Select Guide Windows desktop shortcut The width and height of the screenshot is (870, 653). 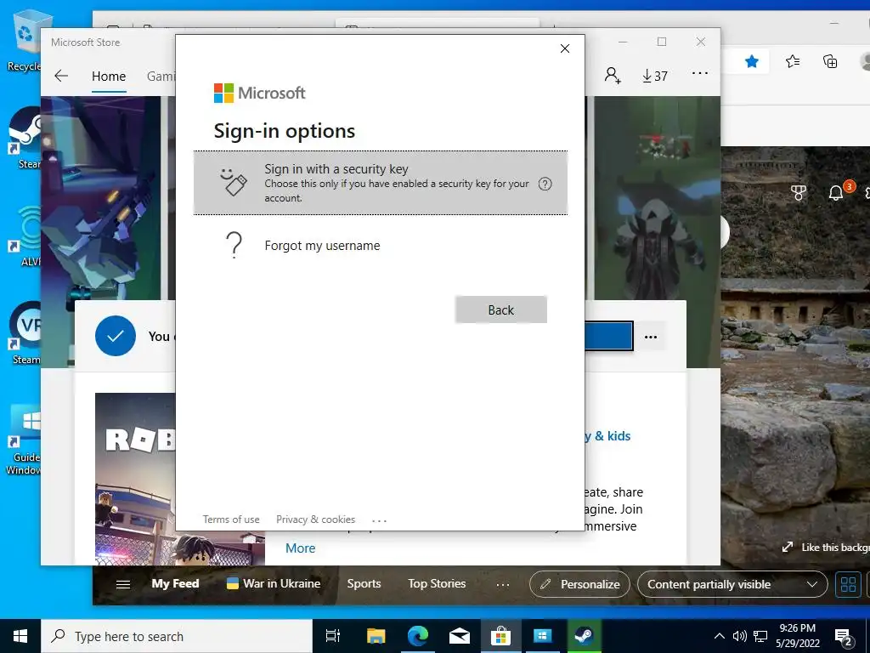point(23,439)
